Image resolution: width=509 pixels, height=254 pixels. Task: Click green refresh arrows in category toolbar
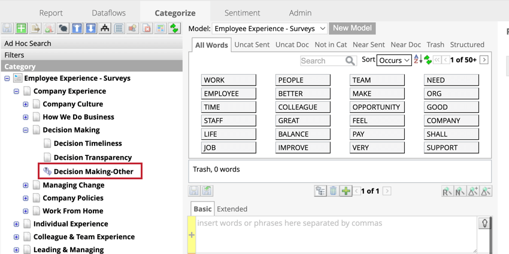tap(175, 28)
